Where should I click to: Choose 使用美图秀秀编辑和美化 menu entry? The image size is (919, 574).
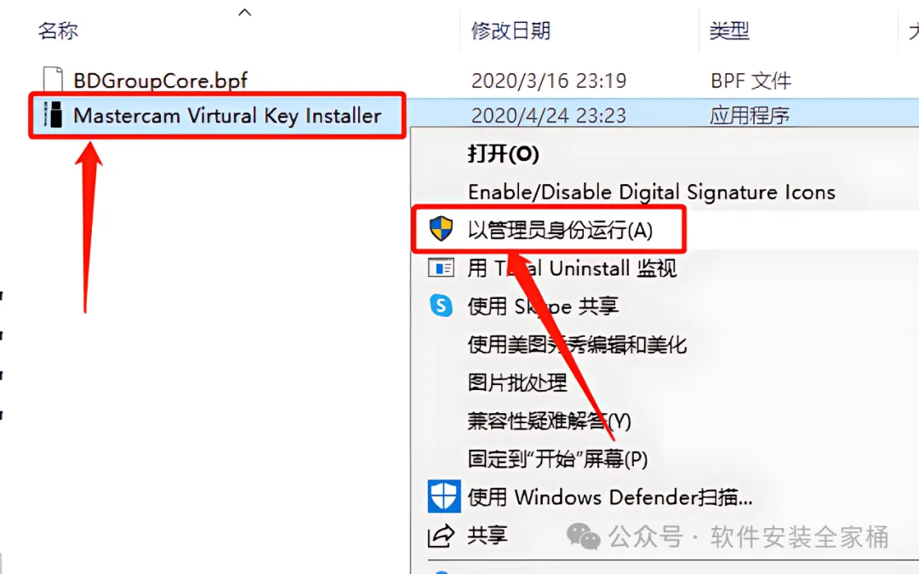click(577, 345)
